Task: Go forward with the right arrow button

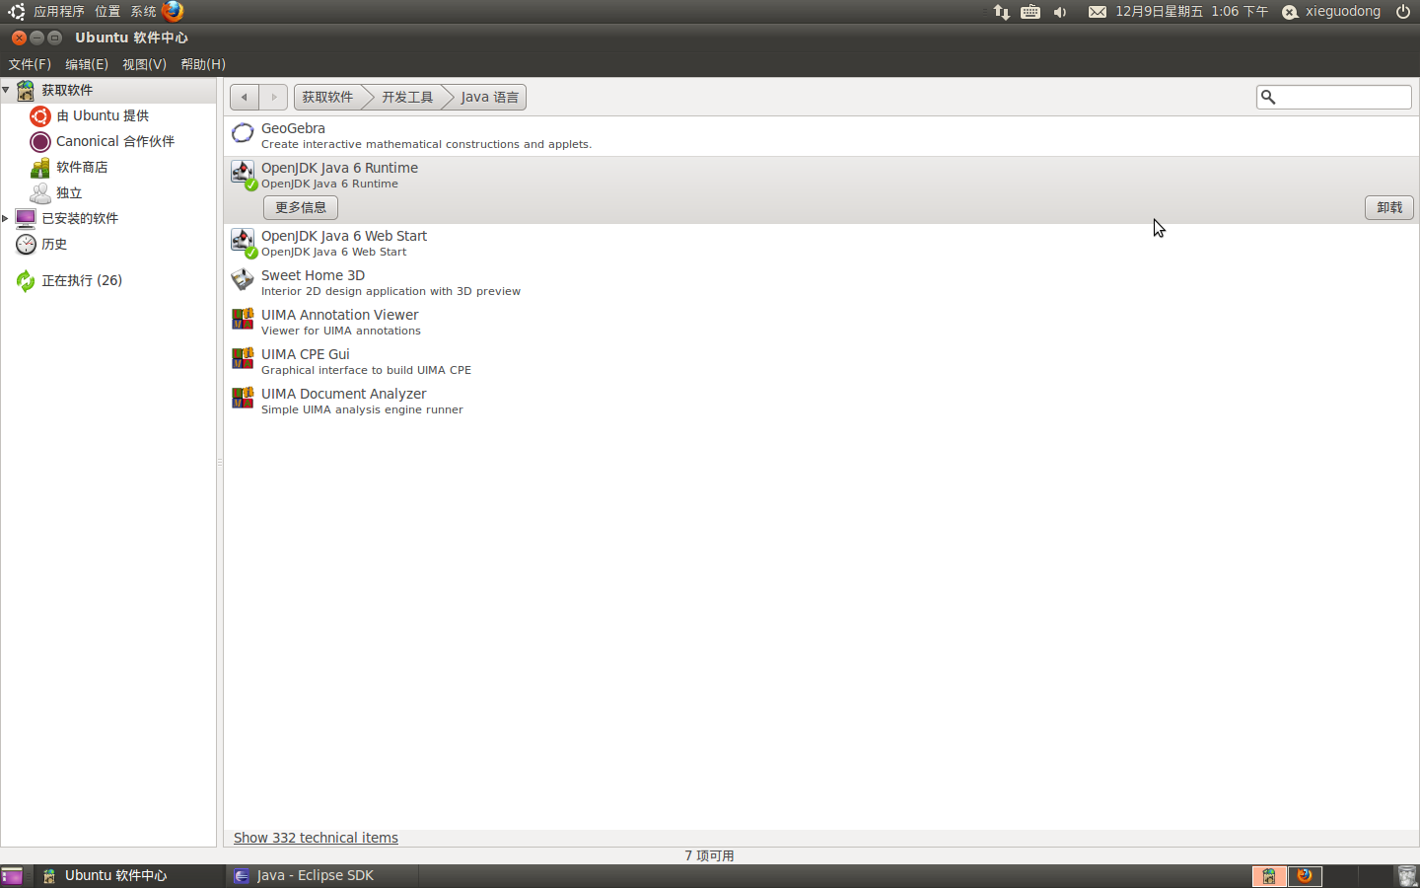Action: coord(273,97)
